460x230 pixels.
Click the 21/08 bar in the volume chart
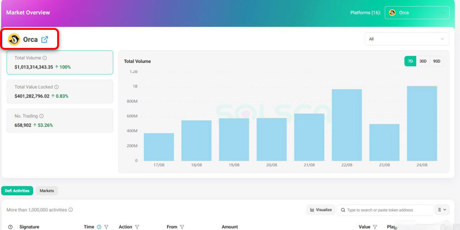coord(309,137)
